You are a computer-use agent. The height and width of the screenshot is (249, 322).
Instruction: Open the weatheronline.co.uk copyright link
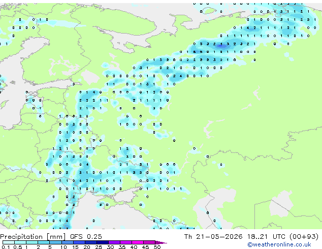click(279, 244)
